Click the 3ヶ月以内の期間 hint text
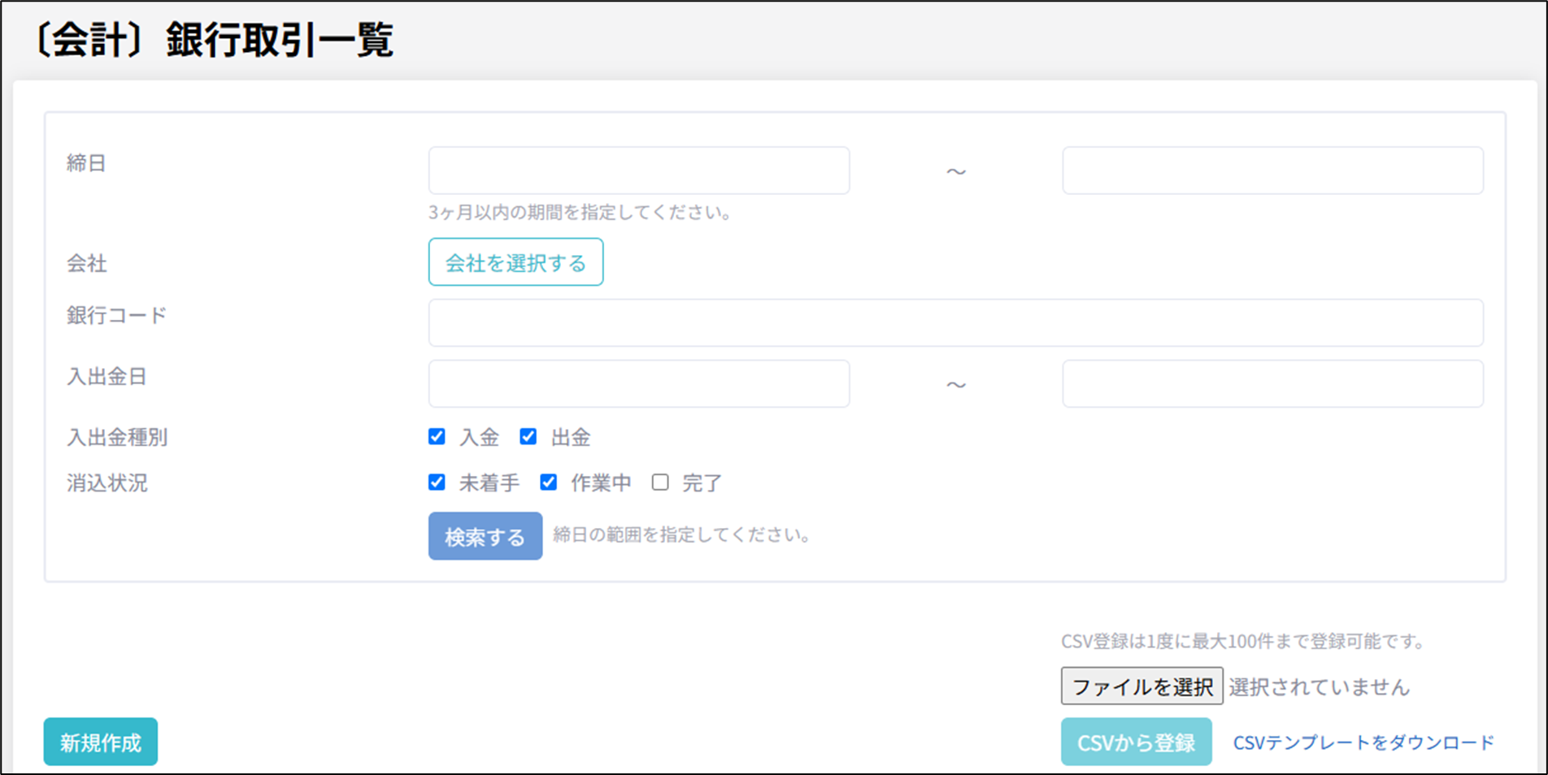The image size is (1548, 775). [x=580, y=213]
